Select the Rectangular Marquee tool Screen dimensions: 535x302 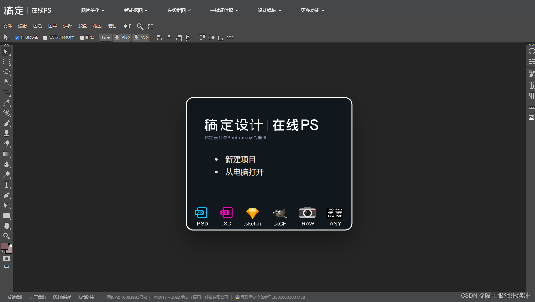7,62
